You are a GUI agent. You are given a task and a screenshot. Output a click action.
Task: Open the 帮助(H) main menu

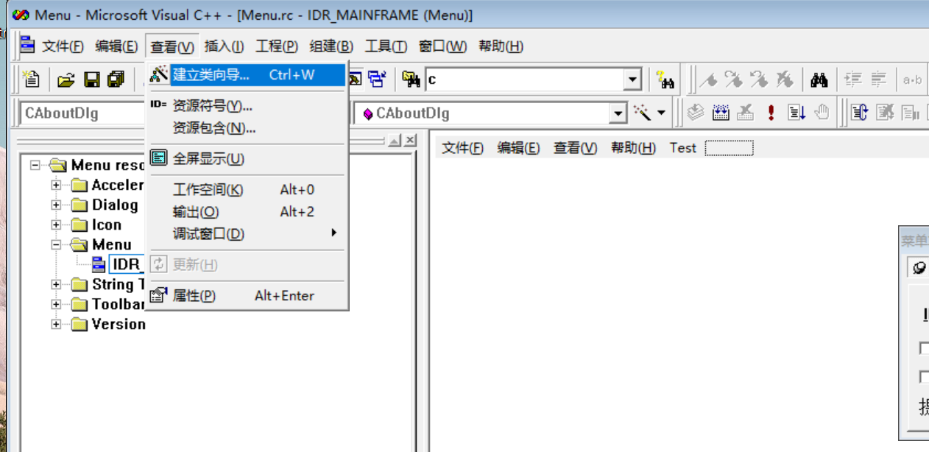[x=501, y=46]
